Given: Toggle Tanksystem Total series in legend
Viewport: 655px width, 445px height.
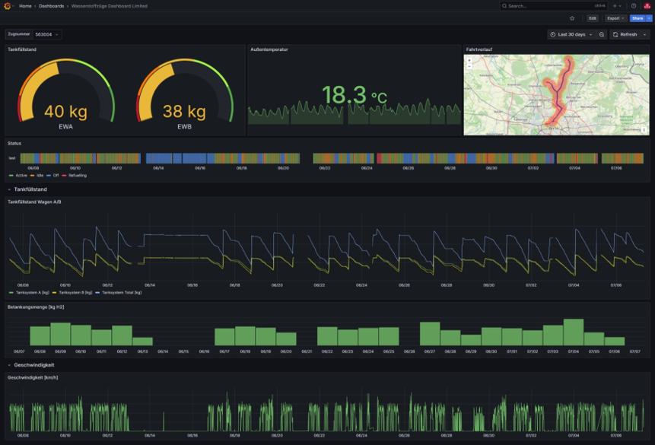Looking at the screenshot, I should 120,292.
